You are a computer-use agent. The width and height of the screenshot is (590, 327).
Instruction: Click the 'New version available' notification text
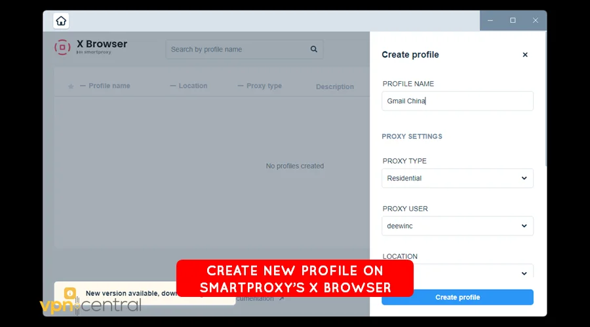[x=131, y=293]
